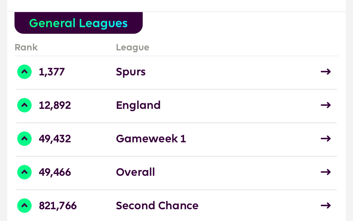Click the Rank column header
Image resolution: width=353 pixels, height=221 pixels.
[26, 47]
